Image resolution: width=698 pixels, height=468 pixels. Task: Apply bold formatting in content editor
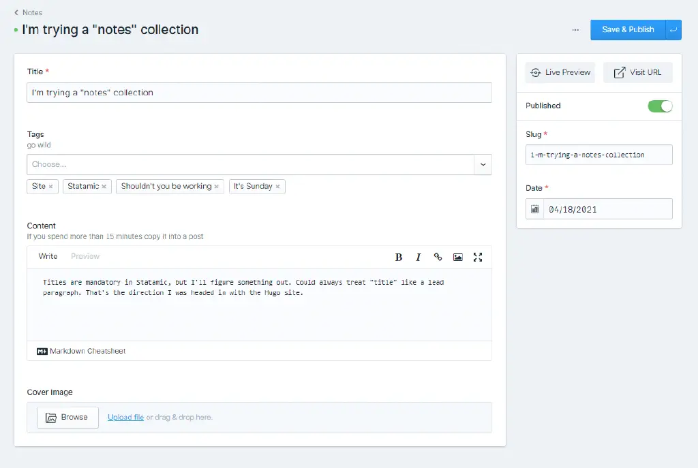[x=398, y=257]
